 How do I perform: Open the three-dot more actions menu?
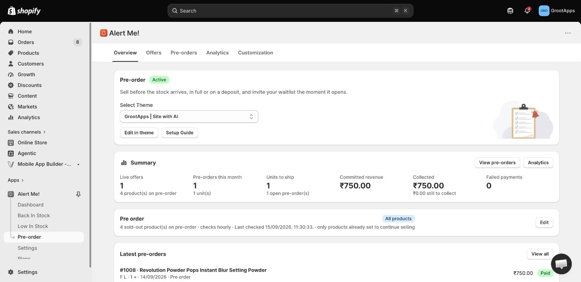coord(568,33)
